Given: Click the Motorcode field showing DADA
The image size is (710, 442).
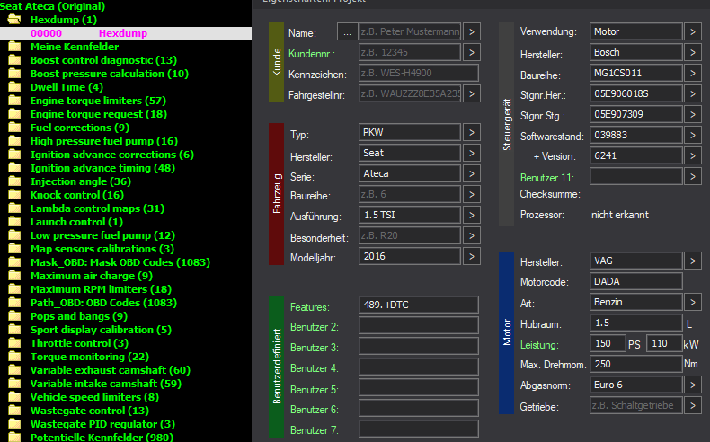Looking at the screenshot, I should tap(636, 281).
